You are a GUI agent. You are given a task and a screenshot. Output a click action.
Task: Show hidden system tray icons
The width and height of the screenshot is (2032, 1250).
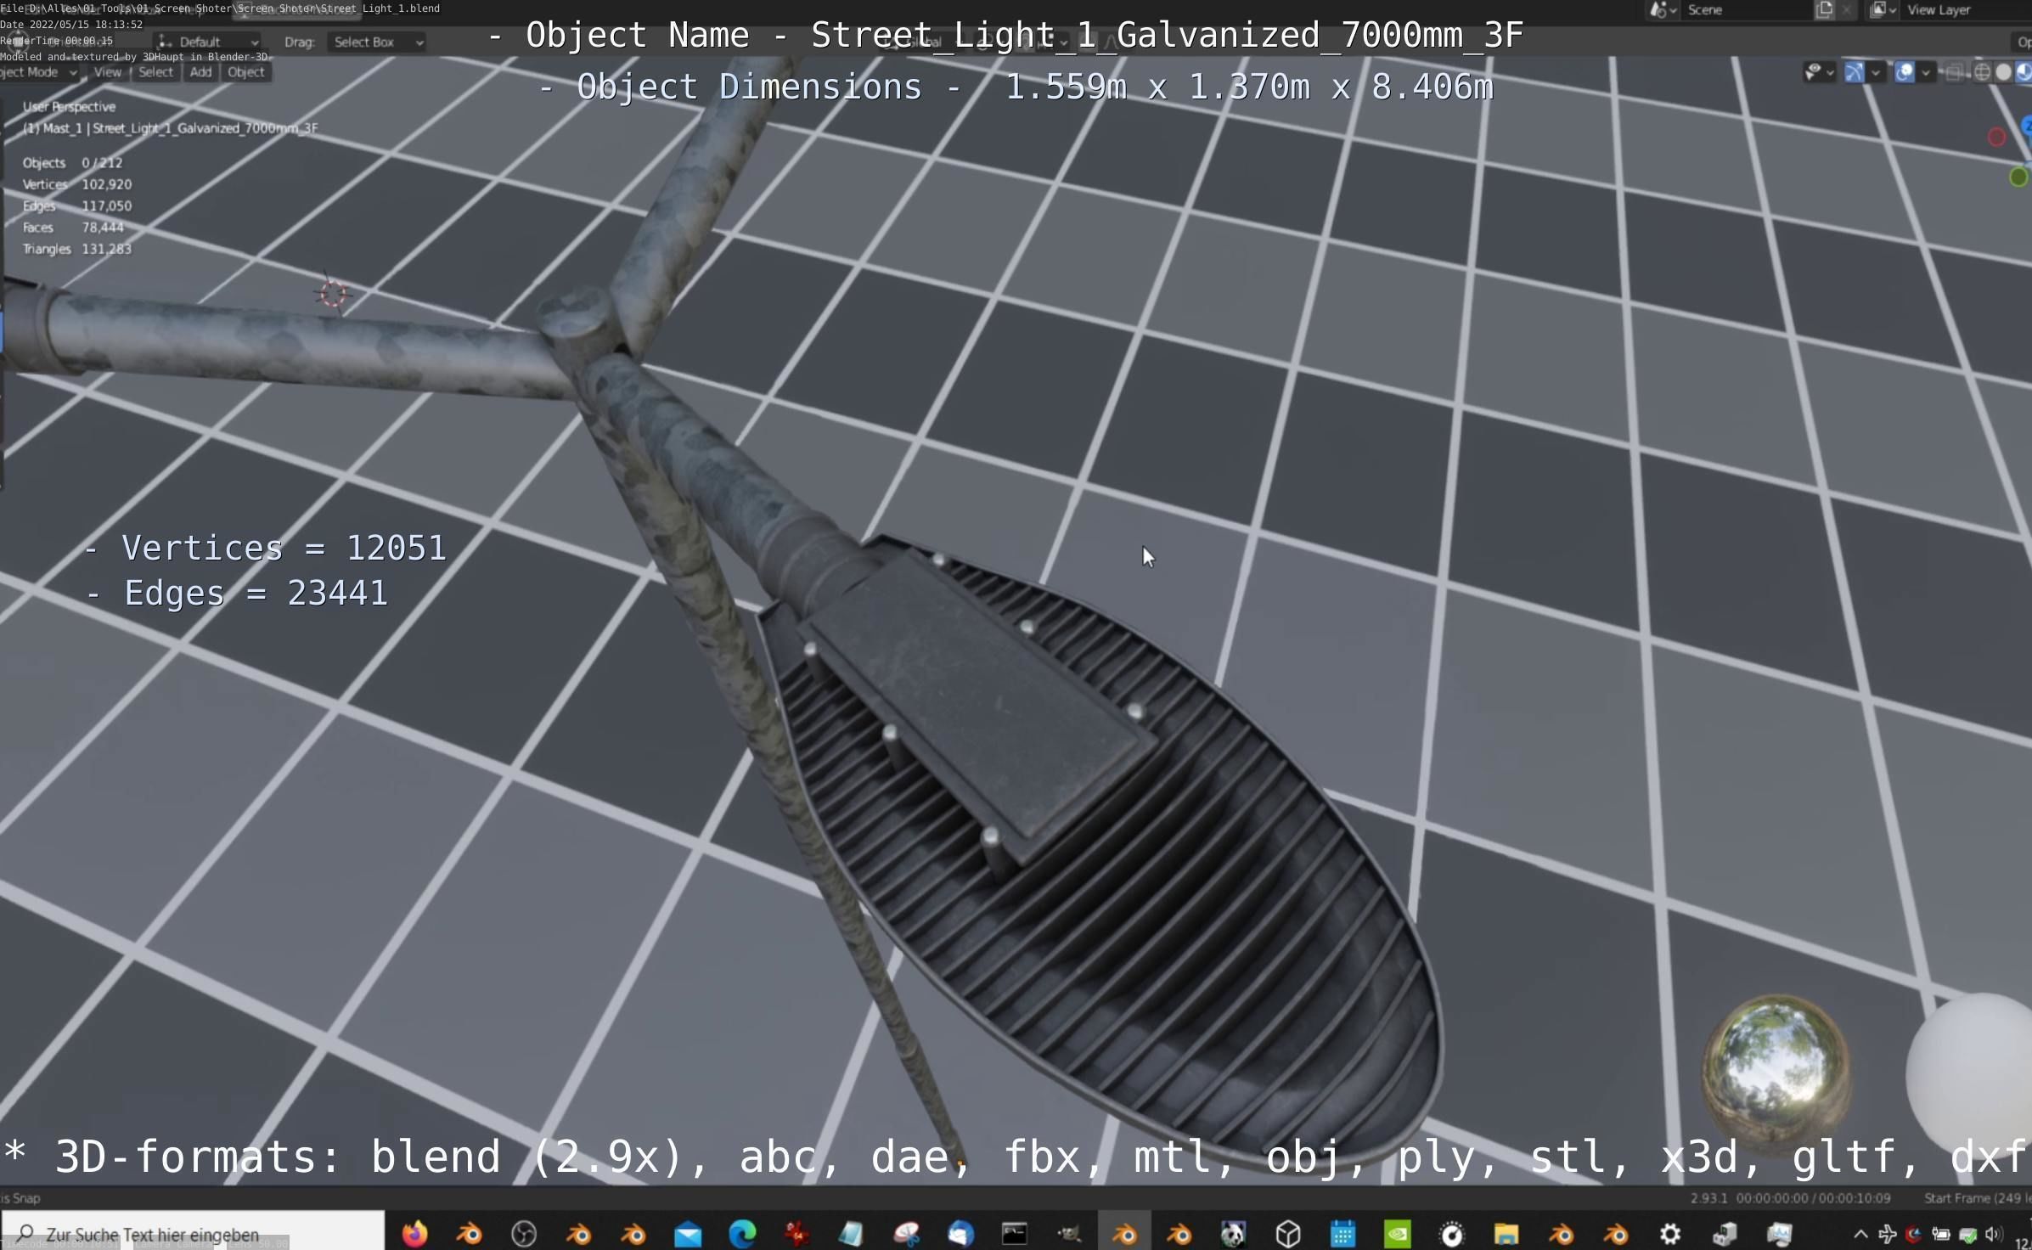(x=1860, y=1234)
